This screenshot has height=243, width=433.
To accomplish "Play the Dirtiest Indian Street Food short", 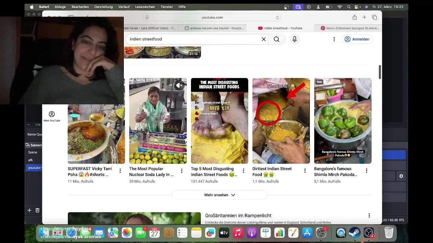I will point(281,121).
